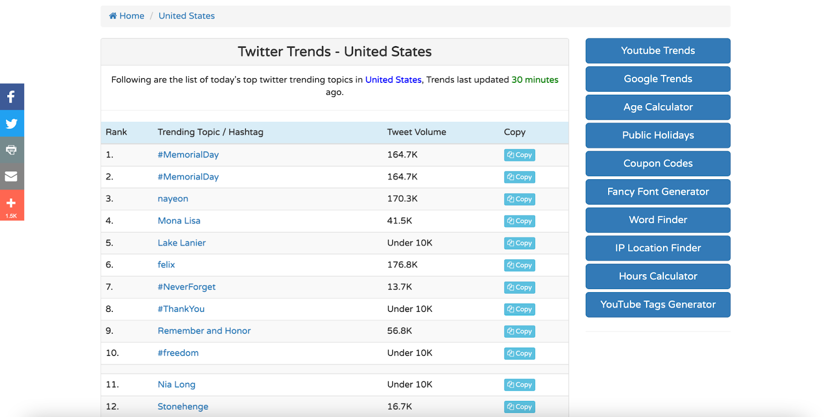Click the 170.3K tweet volume value
This screenshot has height=417, width=828.
402,199
